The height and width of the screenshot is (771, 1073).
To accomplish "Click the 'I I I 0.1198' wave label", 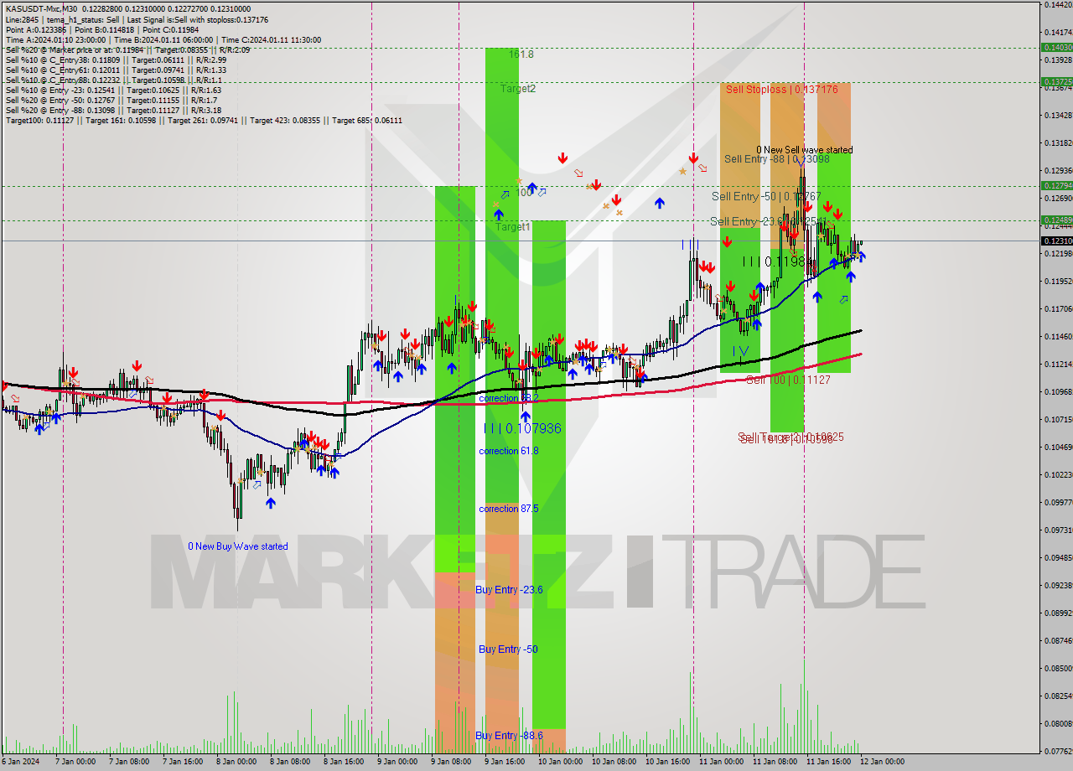I will [773, 261].
